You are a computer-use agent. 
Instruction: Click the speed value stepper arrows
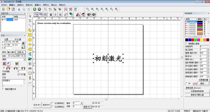point(208,53)
